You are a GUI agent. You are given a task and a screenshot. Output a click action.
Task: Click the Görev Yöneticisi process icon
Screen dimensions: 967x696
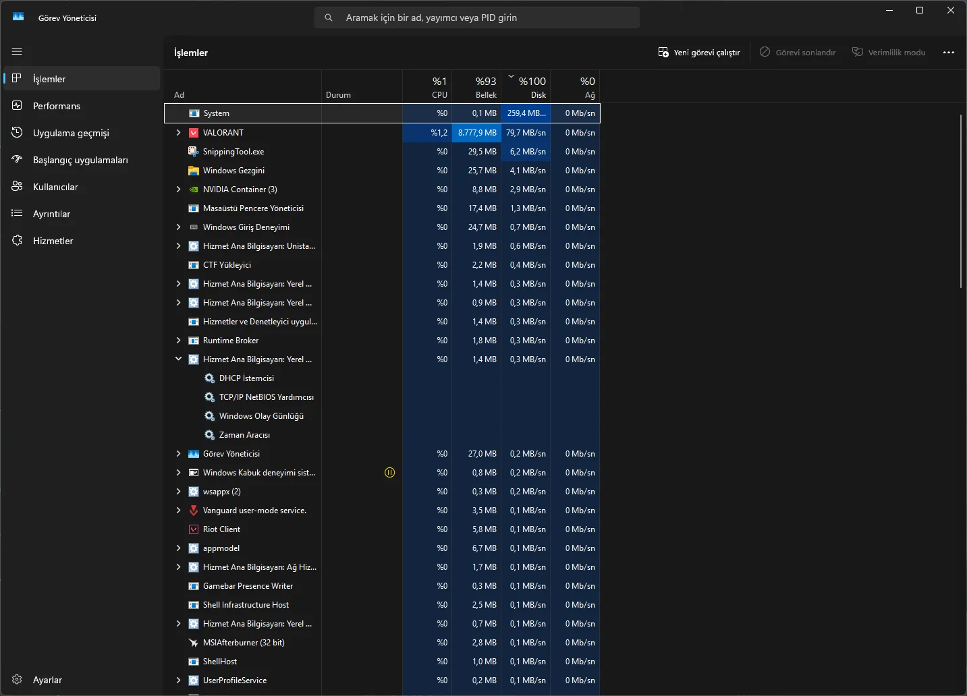(194, 454)
